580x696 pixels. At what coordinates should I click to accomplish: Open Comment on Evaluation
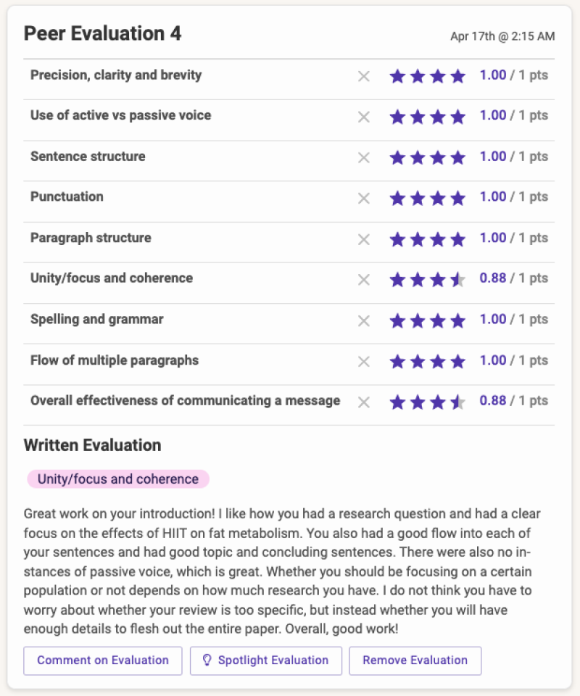click(102, 660)
